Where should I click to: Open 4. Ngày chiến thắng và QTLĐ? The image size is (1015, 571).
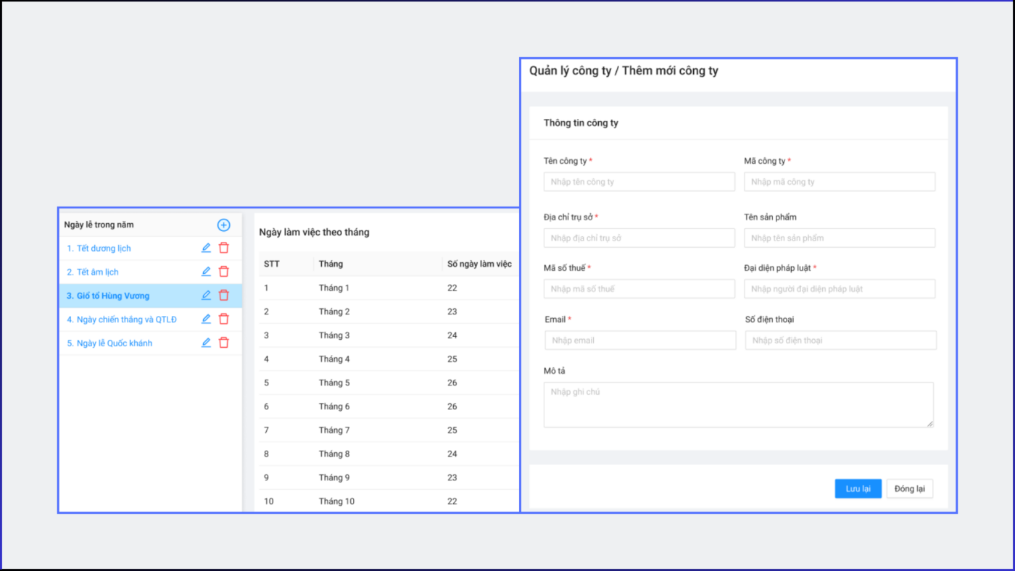pos(122,320)
